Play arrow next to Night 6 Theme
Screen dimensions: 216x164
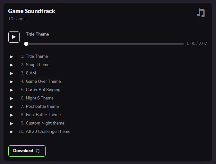pos(12,99)
